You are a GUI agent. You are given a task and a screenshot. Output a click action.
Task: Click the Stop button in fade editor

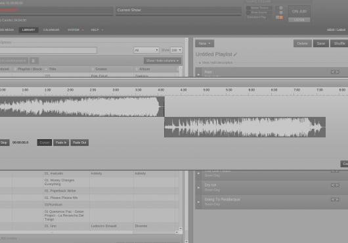click(x=4, y=143)
